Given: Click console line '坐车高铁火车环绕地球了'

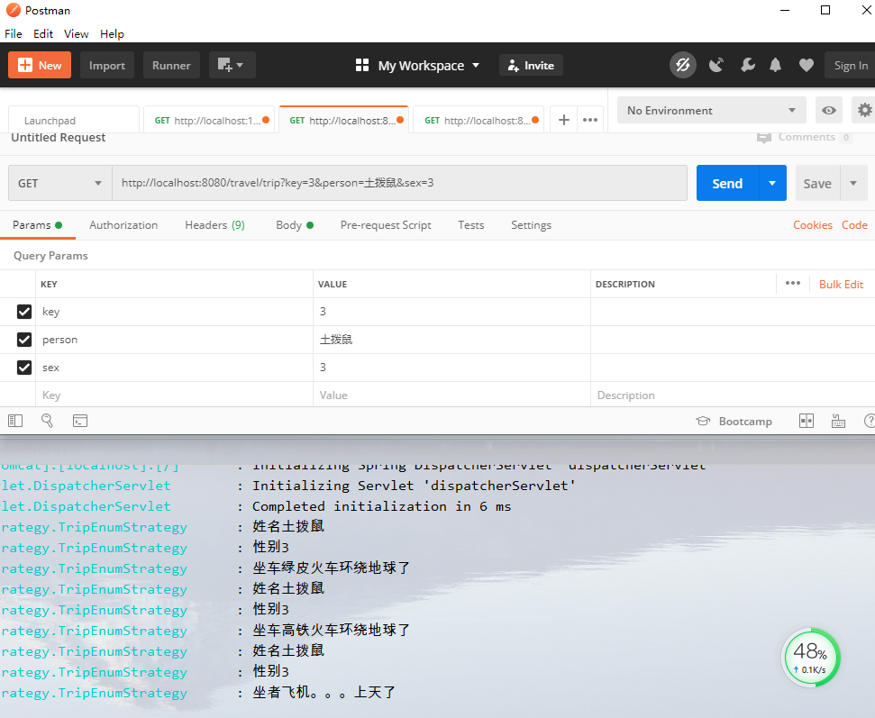Looking at the screenshot, I should [332, 631].
